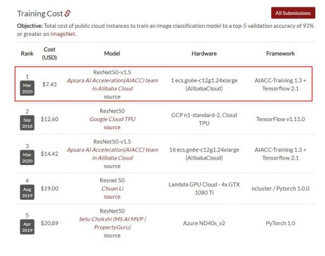The height and width of the screenshot is (256, 325).
Task: Click the Aug 2019 date badge
Action: click(27, 192)
